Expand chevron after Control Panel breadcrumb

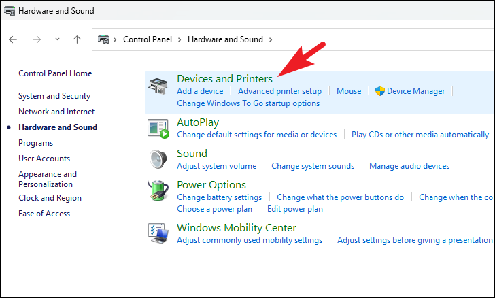[180, 40]
